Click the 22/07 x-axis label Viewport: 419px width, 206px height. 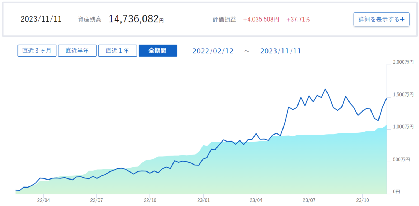(x=96, y=200)
